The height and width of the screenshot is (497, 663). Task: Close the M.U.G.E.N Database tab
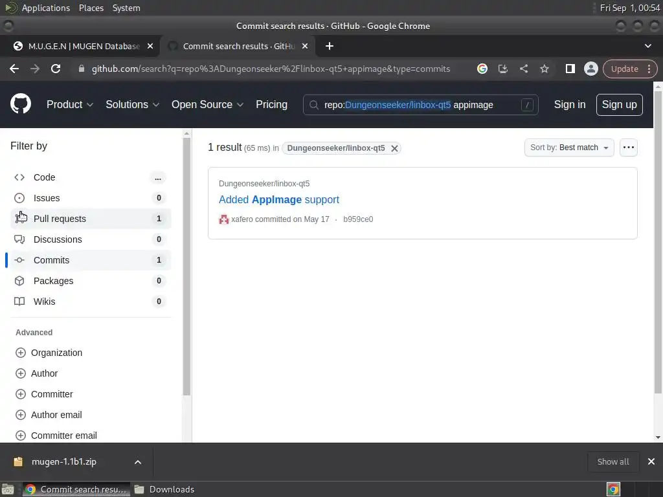pyautogui.click(x=150, y=46)
